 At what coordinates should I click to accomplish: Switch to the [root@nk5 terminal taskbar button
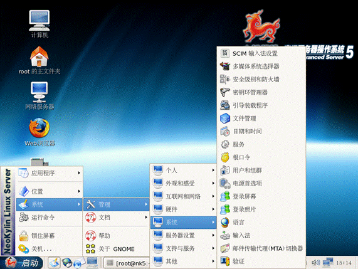(127, 263)
